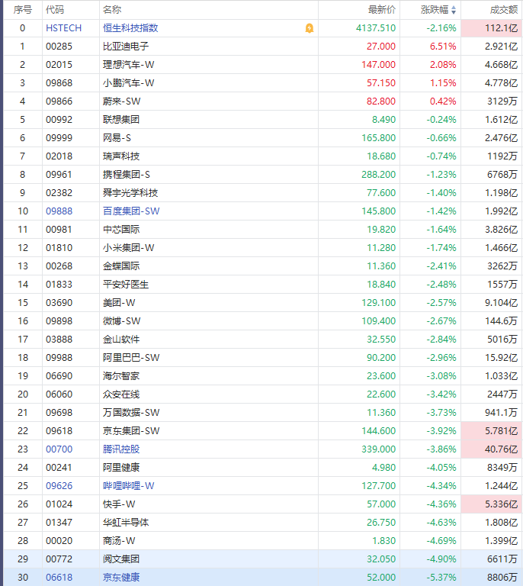
Task: Select the 瑞声科技 stock name
Action: [x=121, y=156]
